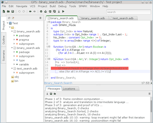Click the 17:53 cursor position indicator
153x123 pixels.
coord(145,83)
